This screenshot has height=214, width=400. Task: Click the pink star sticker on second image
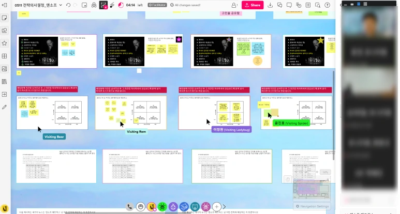pyautogui.click(x=179, y=39)
